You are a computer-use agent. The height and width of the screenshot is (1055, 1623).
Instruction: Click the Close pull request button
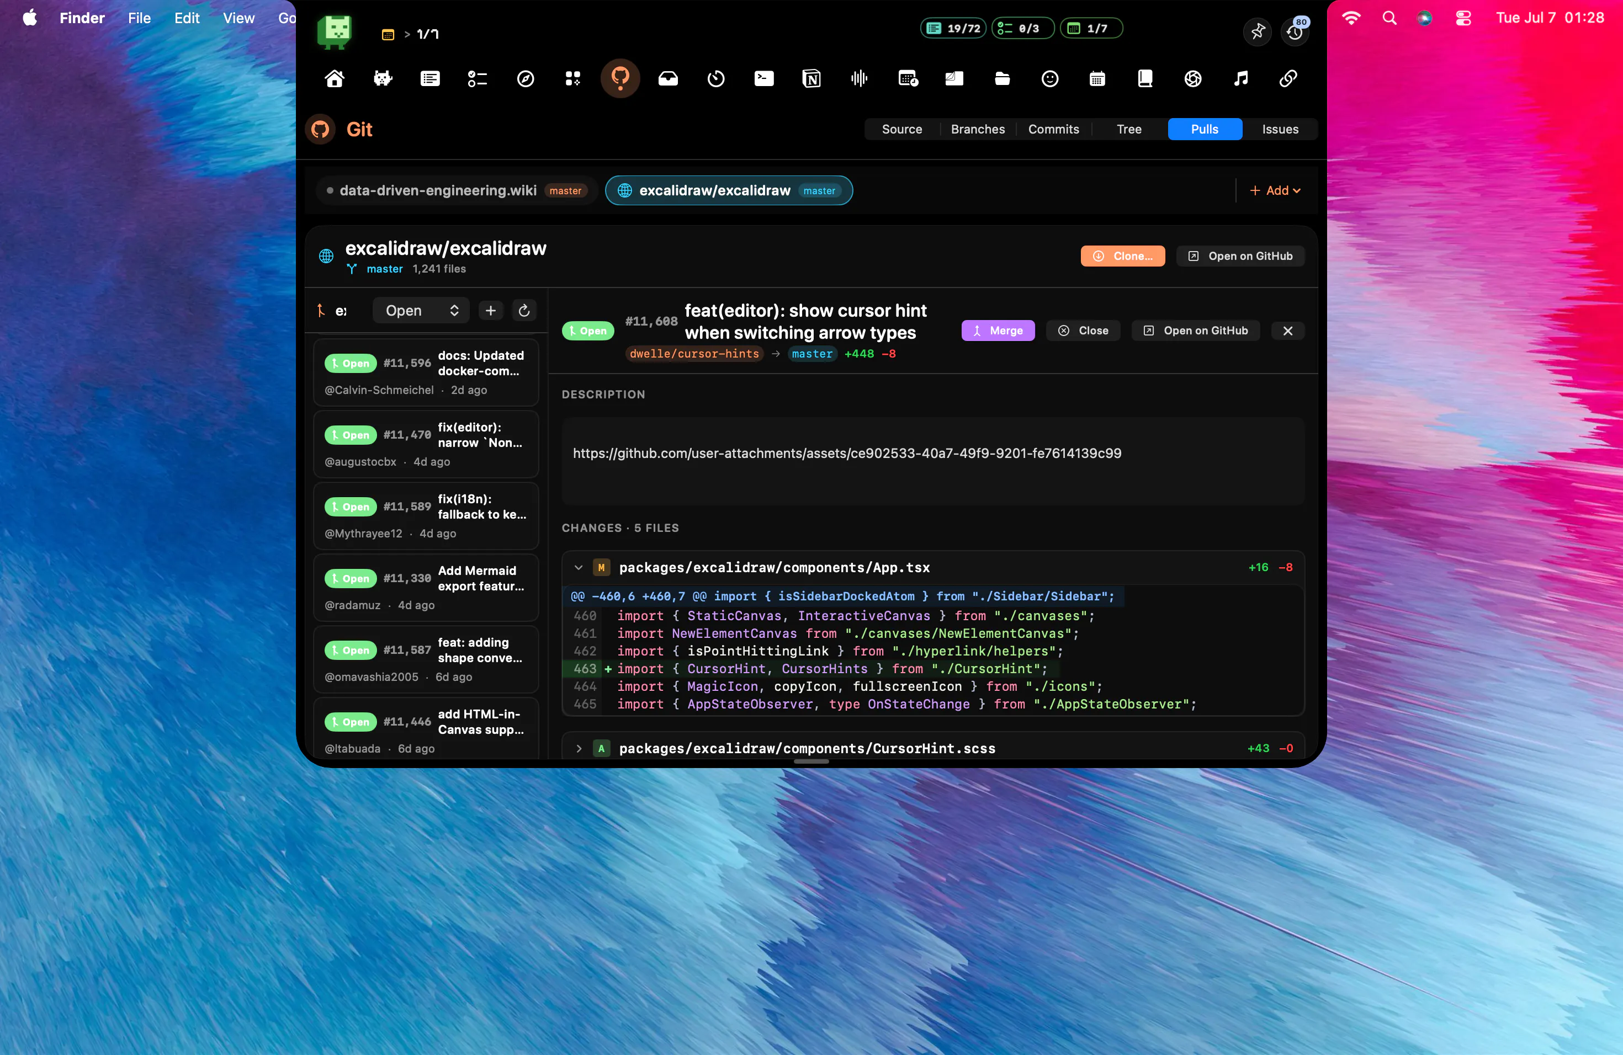coord(1083,331)
